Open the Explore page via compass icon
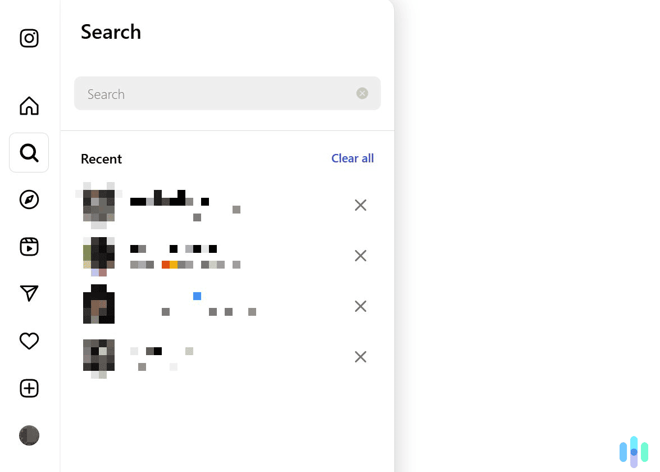The width and height of the screenshot is (660, 472). [29, 199]
